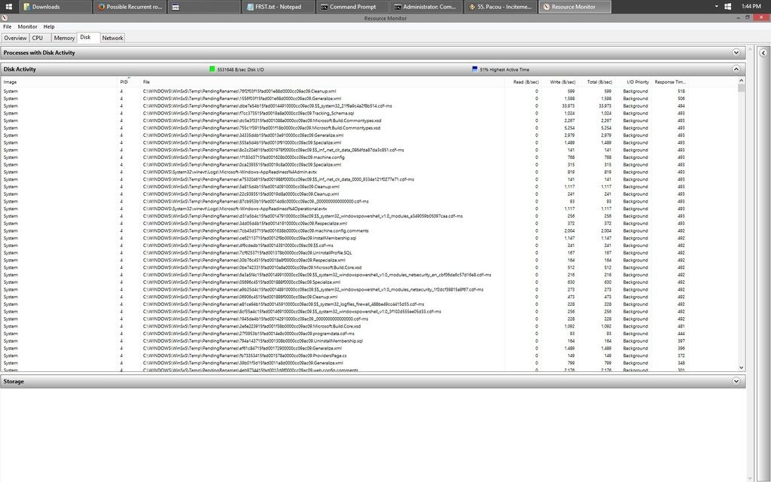Click the Storage section header label
771x482 pixels.
pyautogui.click(x=14, y=381)
